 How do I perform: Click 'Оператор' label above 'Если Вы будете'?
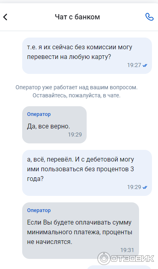point(39,210)
